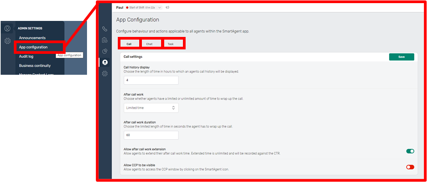Toggle Allow after call work extension
The image size is (427, 182).
coord(410,151)
